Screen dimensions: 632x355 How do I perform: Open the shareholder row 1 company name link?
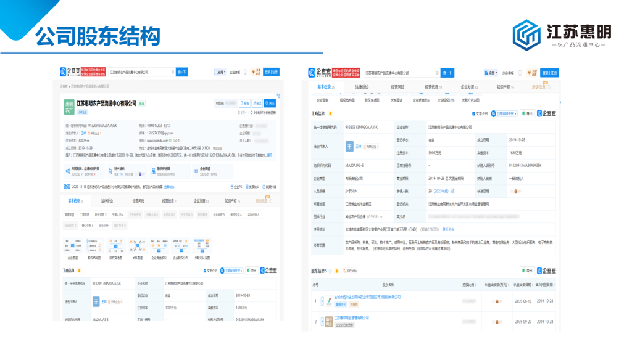(x=368, y=297)
